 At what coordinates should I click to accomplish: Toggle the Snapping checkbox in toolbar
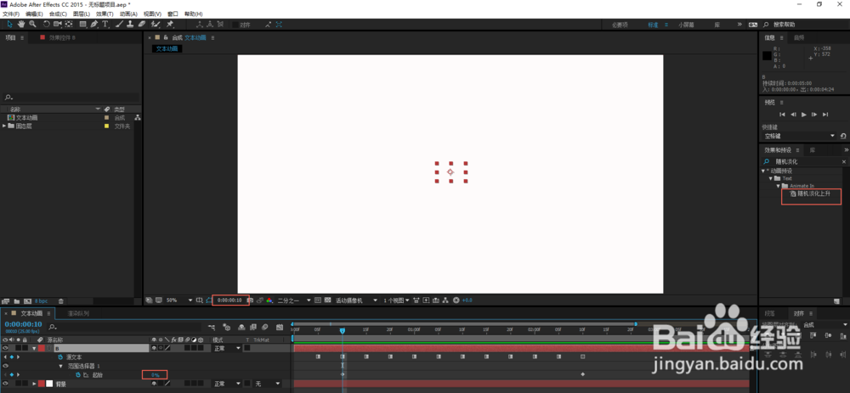pyautogui.click(x=235, y=25)
